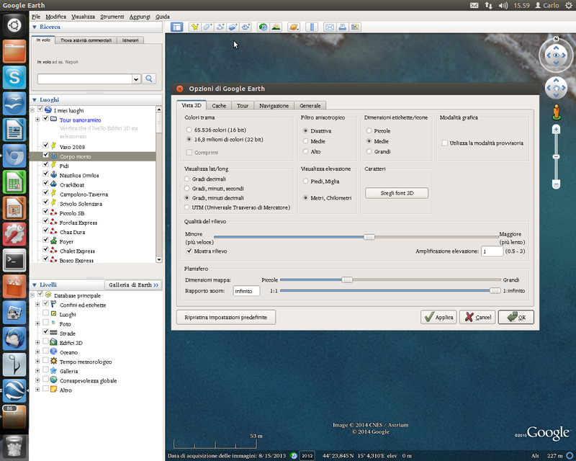Open the planet switcher toolbar icon

[294, 27]
